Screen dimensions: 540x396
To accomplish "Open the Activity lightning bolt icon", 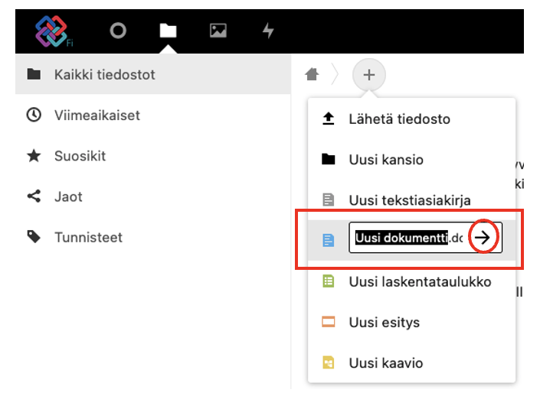I will [268, 31].
